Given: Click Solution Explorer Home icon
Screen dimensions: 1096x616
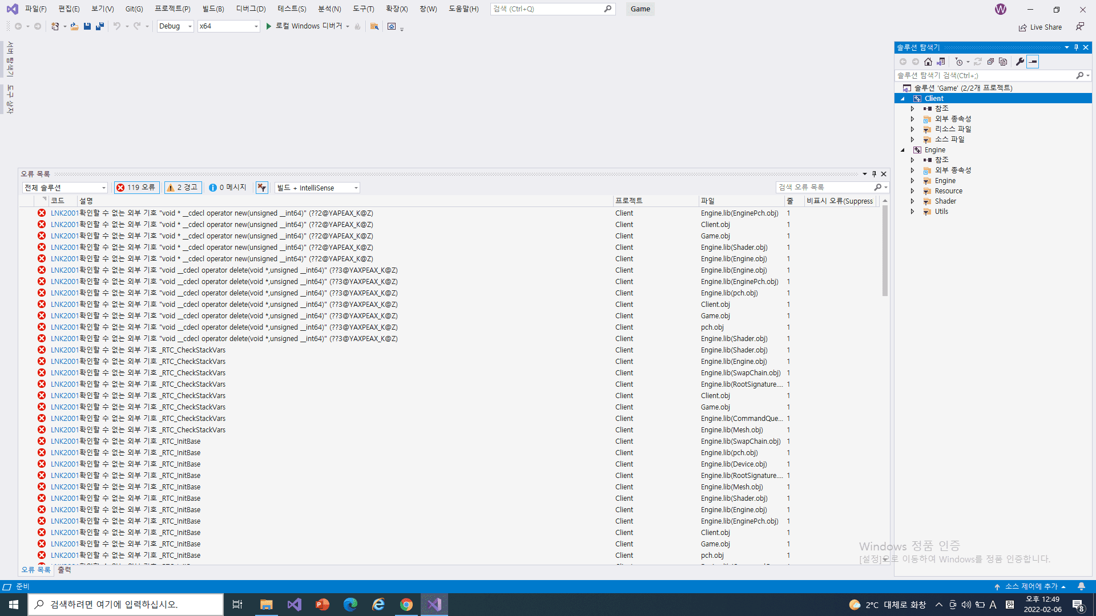Looking at the screenshot, I should pyautogui.click(x=928, y=62).
